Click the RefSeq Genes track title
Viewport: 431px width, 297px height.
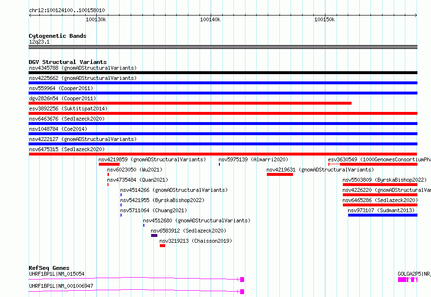click(49, 268)
